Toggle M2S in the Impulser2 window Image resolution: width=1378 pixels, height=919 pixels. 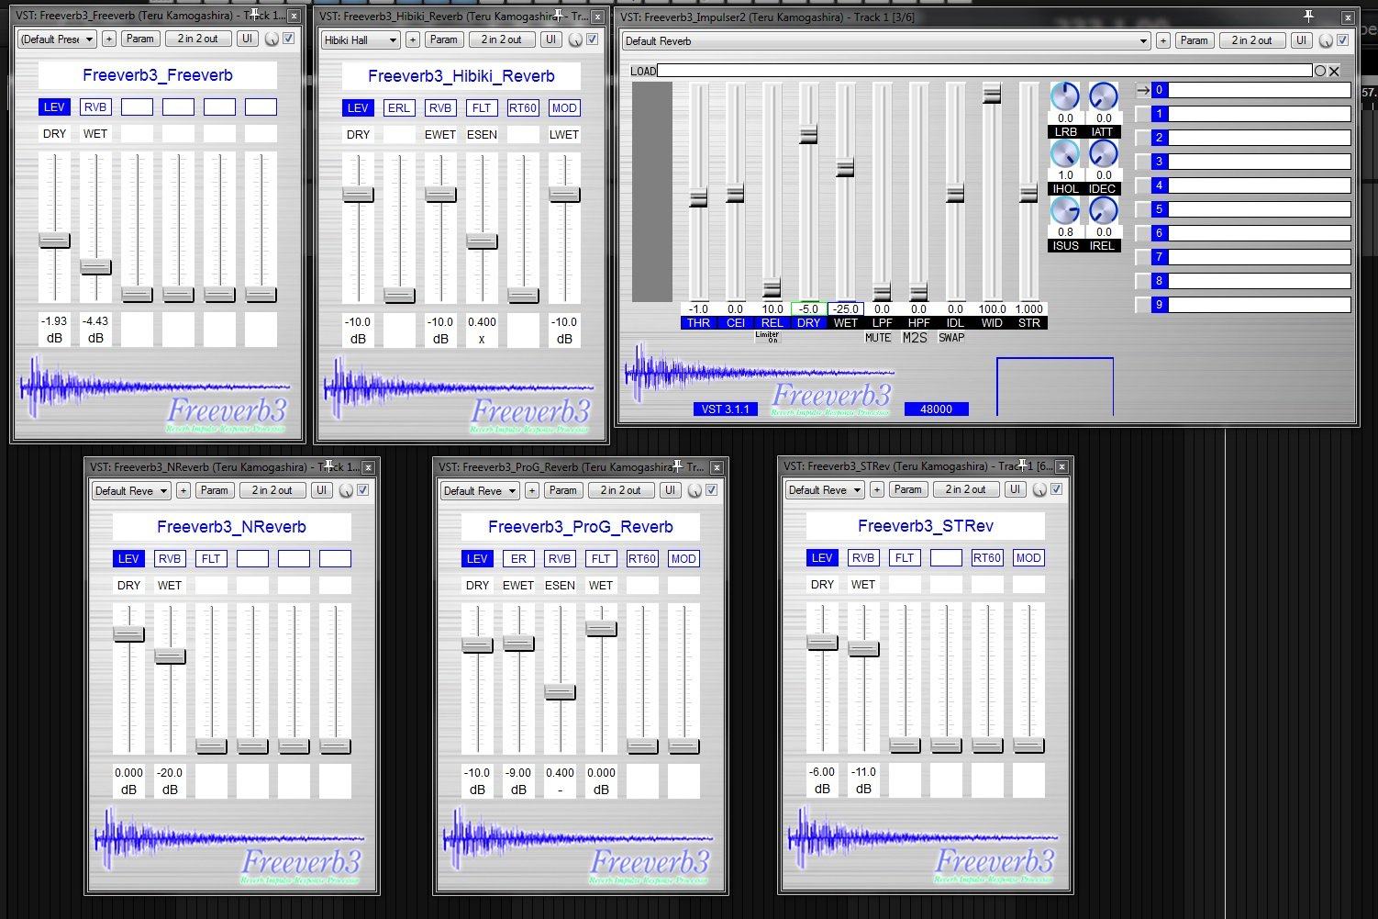[x=915, y=338]
